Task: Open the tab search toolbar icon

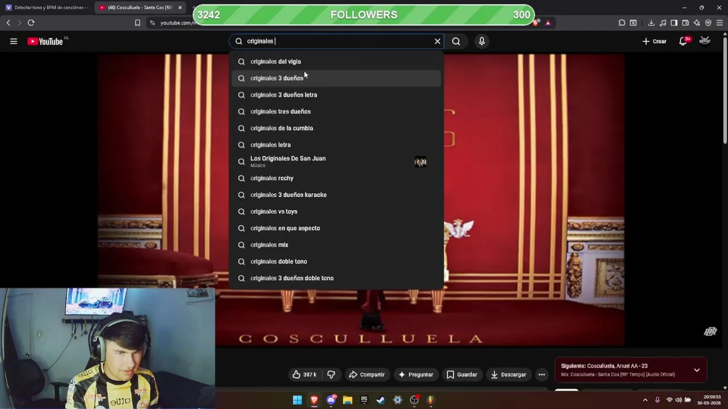Action: (x=633, y=23)
